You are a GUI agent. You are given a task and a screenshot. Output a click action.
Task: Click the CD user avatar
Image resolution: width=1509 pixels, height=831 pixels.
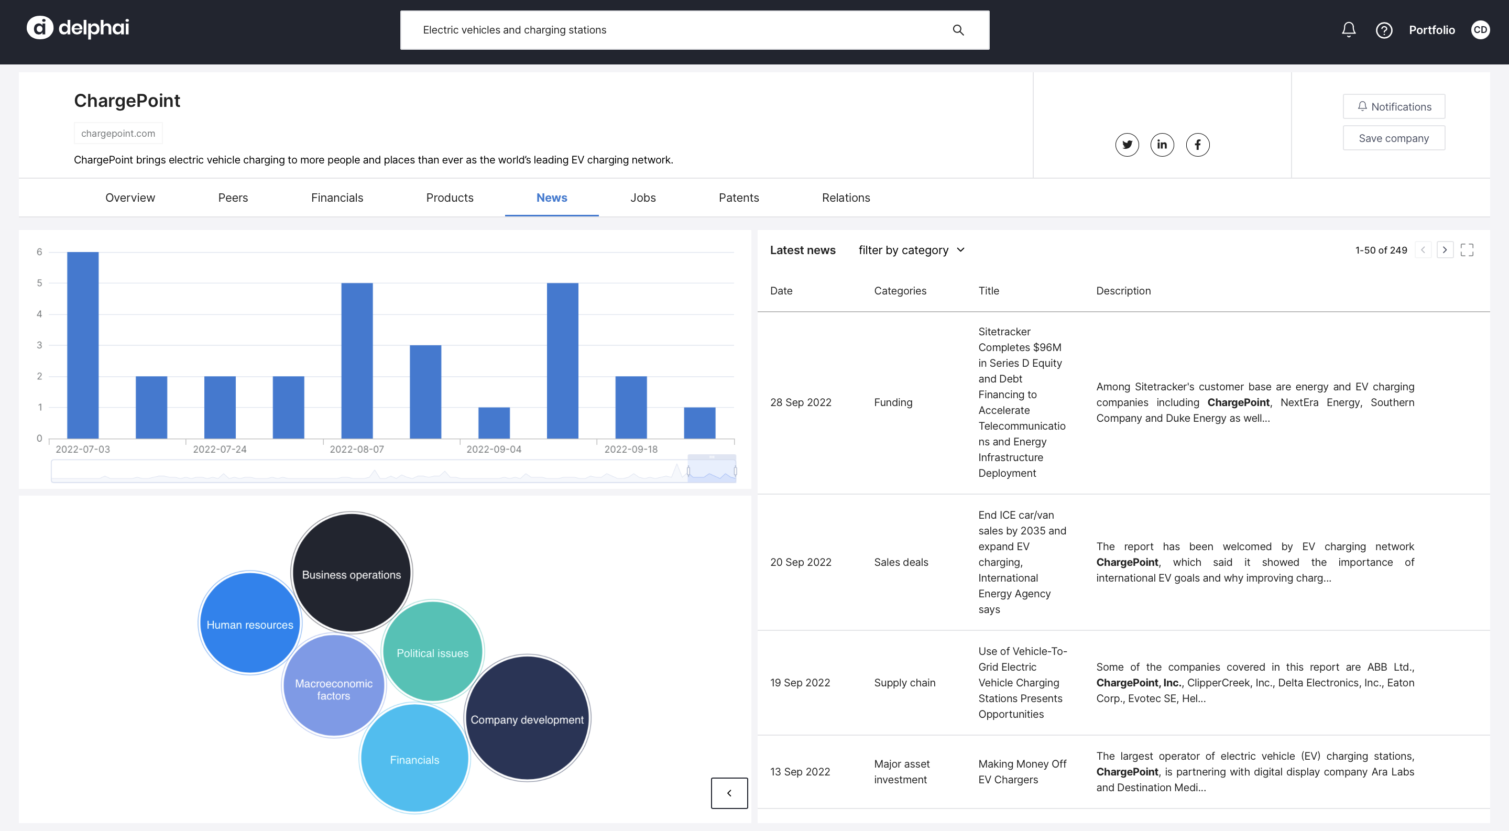tap(1480, 30)
